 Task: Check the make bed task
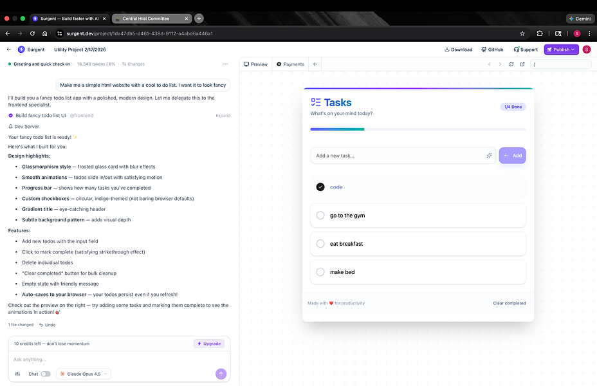(320, 271)
